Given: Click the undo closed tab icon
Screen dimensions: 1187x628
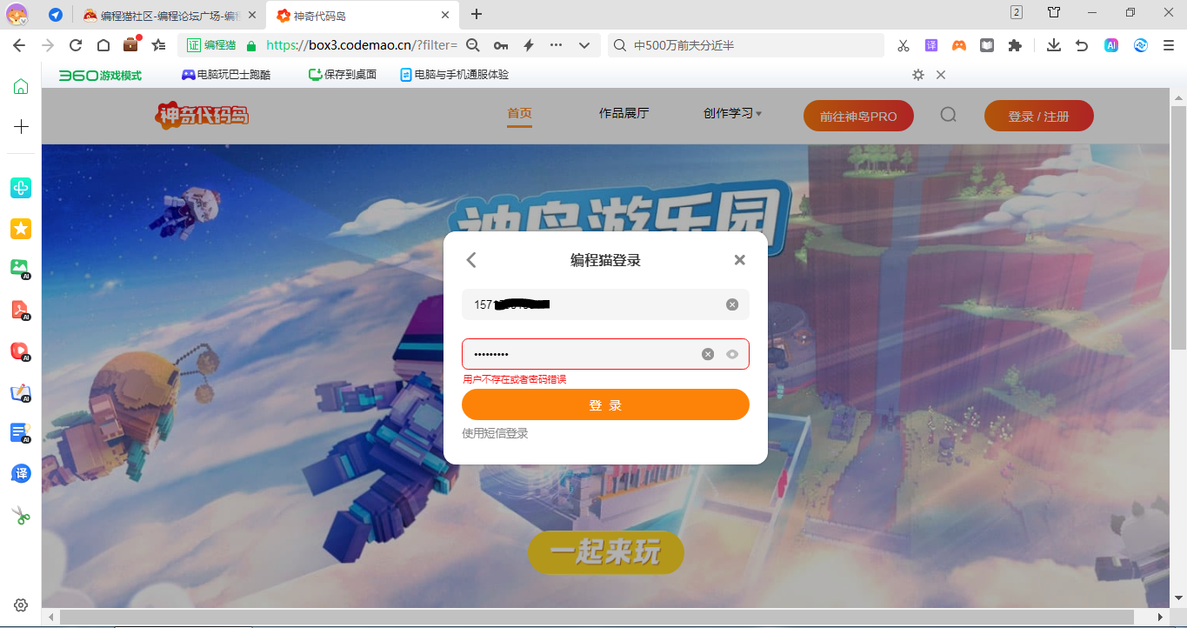Looking at the screenshot, I should [x=1082, y=45].
